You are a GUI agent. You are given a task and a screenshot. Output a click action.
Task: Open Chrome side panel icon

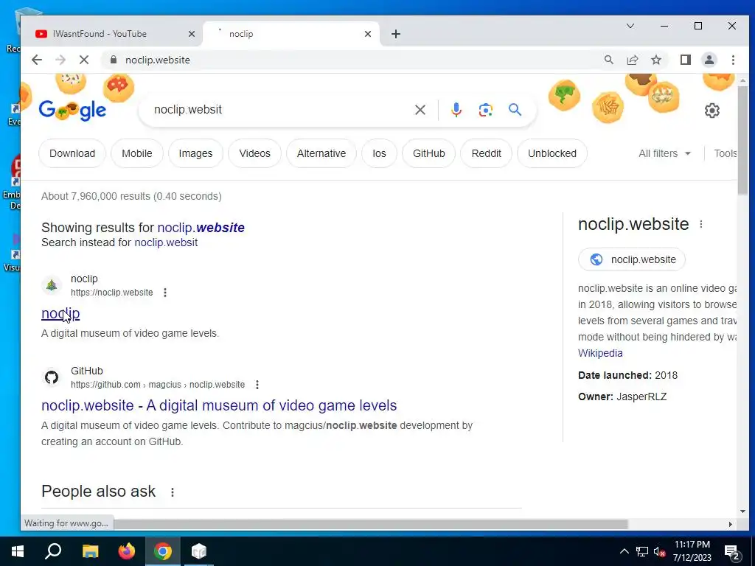pos(685,60)
